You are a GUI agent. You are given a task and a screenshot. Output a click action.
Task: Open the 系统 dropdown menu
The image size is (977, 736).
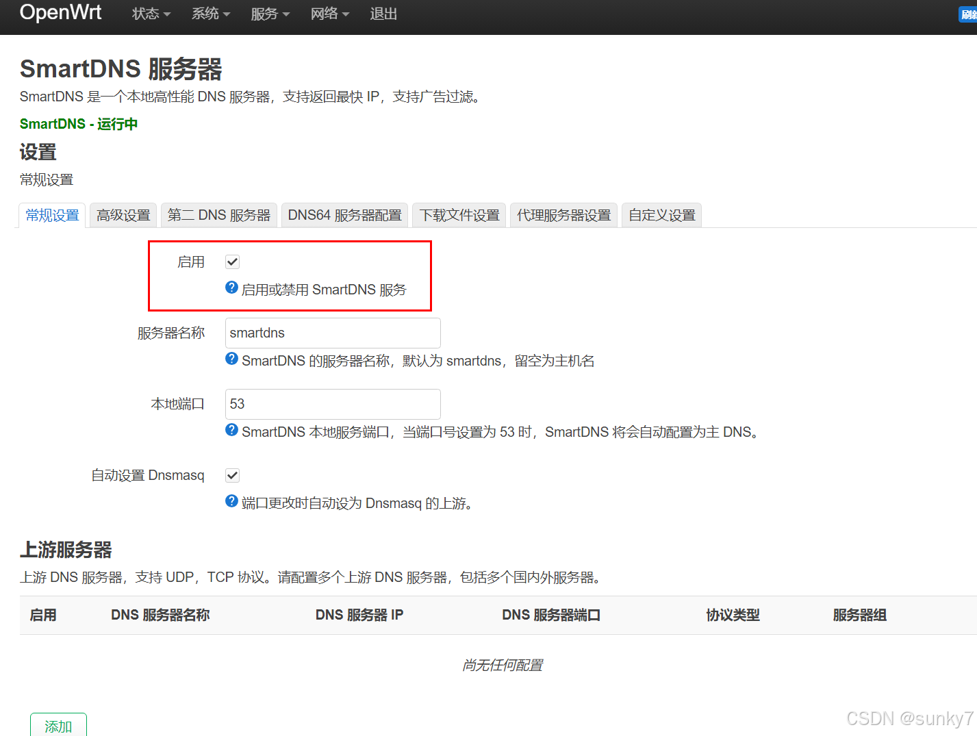click(211, 14)
